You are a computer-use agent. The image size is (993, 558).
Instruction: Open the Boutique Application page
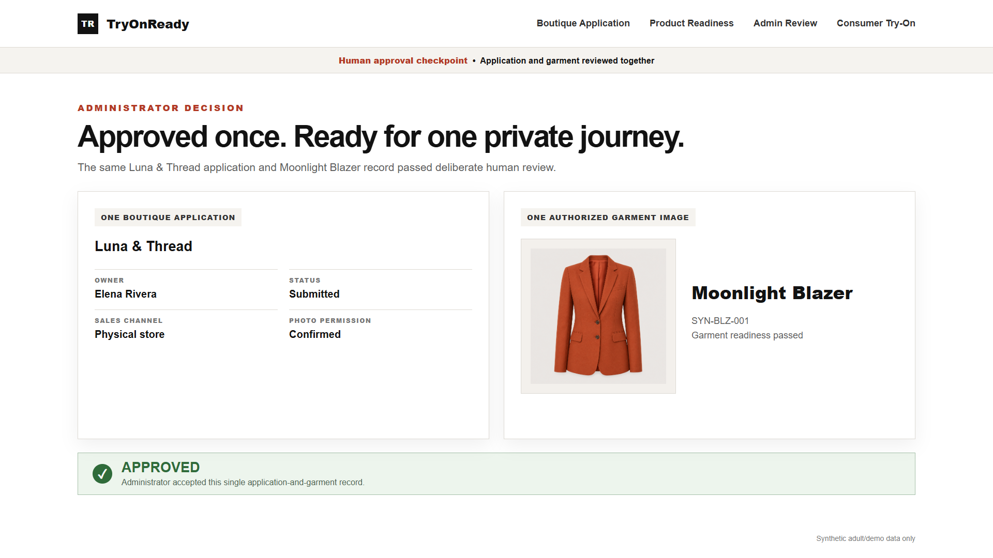point(583,23)
